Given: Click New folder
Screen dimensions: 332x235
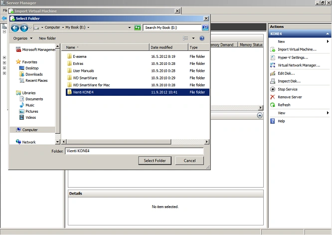Looking at the screenshot, I should tap(47, 38).
